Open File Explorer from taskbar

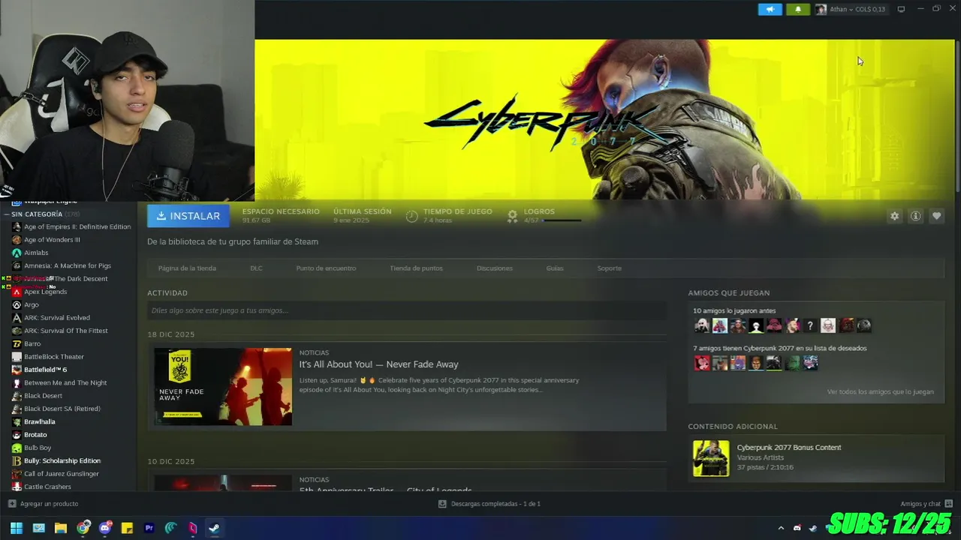(61, 528)
